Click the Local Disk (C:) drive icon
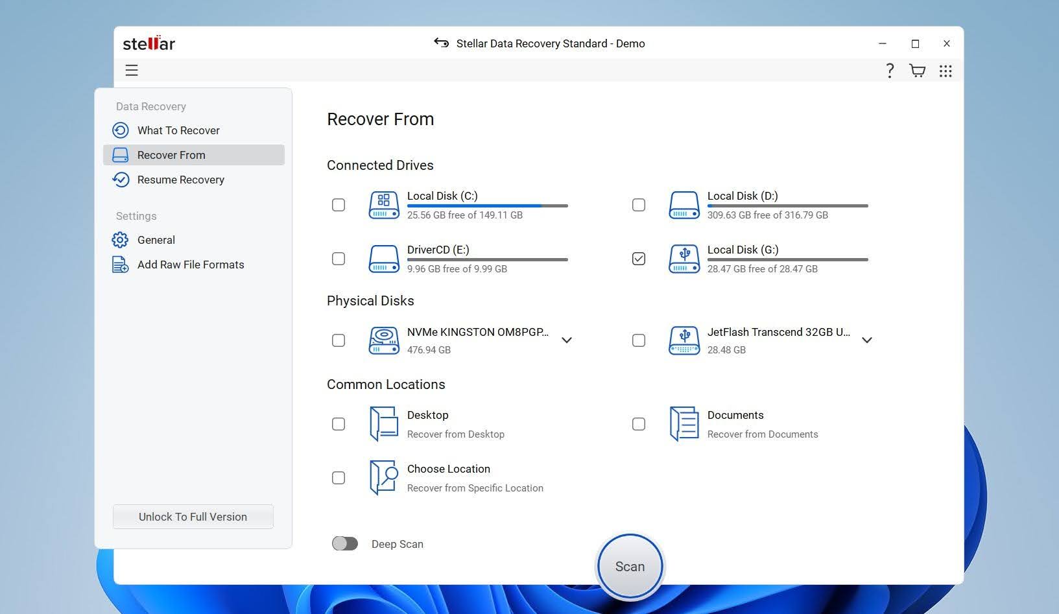Screen dimensions: 1059x614 pyautogui.click(x=384, y=205)
